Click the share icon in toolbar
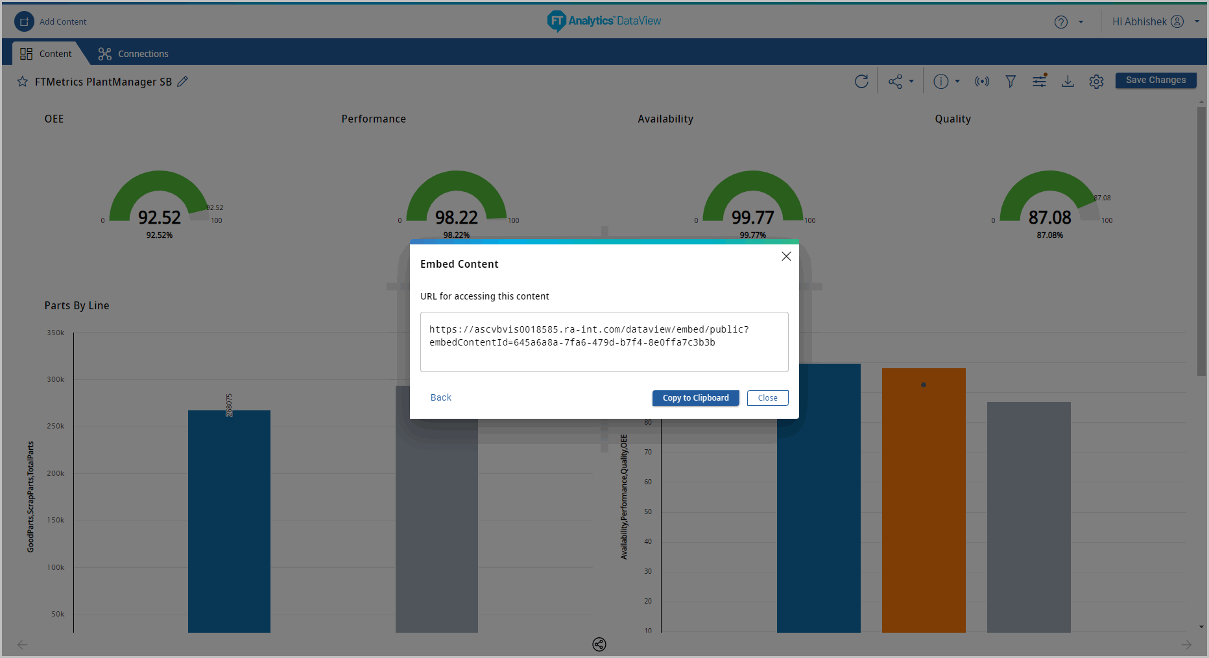Viewport: 1209px width, 658px height. point(896,81)
